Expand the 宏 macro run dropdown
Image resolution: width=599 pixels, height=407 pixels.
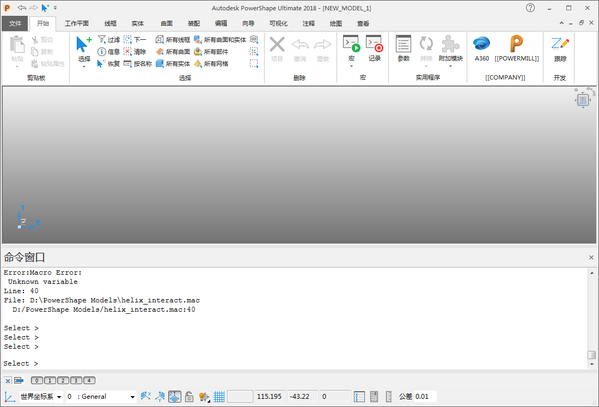point(351,66)
